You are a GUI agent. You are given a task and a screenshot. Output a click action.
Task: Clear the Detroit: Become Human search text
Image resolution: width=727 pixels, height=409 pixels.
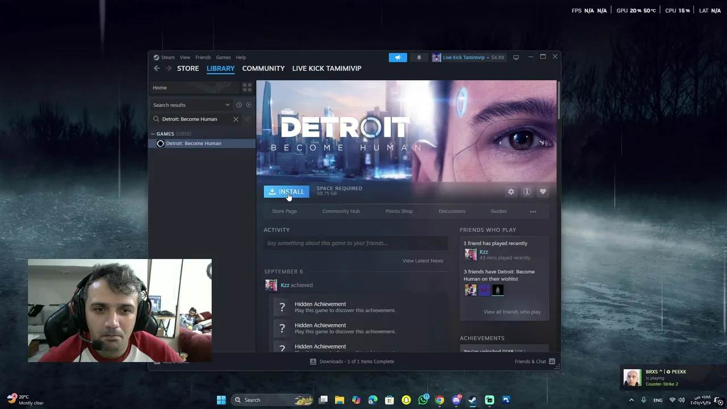tap(236, 119)
